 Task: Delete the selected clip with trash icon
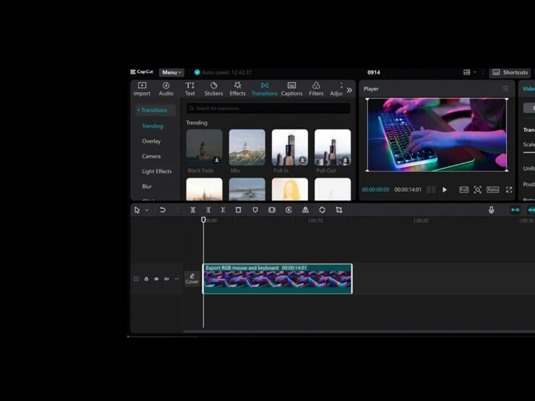[238, 210]
